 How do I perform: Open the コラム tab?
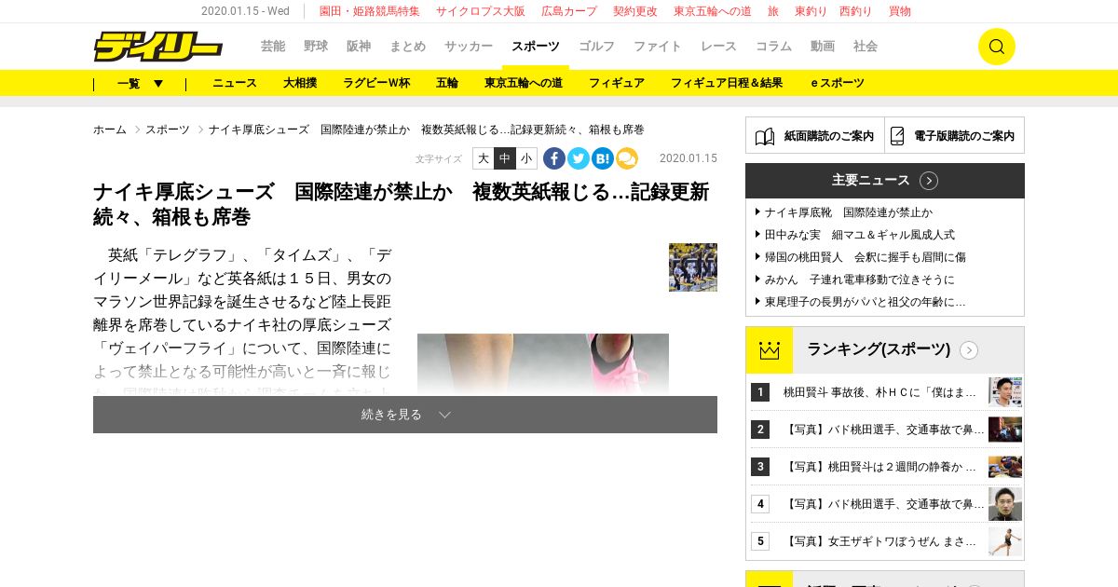tap(773, 47)
